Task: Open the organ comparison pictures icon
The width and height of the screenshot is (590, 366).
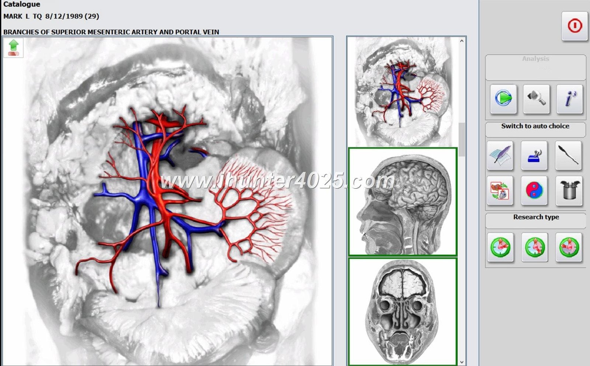Action: point(501,191)
